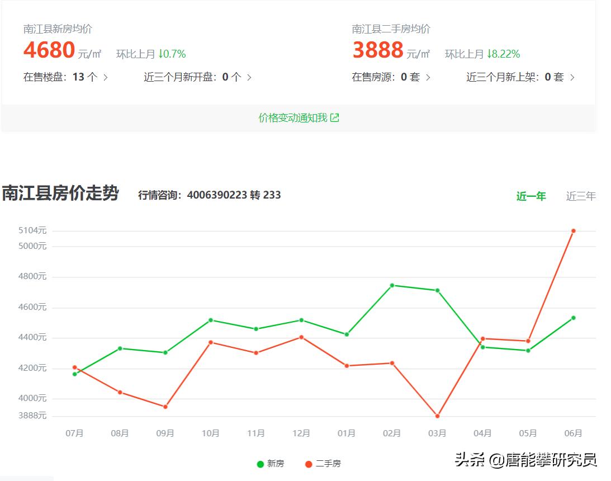The height and width of the screenshot is (481, 611).
Task: Open 在售楼盘 13 个 link
Action: click(x=65, y=77)
